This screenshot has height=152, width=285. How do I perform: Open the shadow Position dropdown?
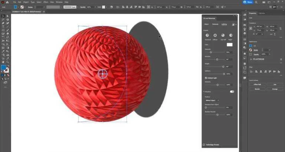[212, 100]
